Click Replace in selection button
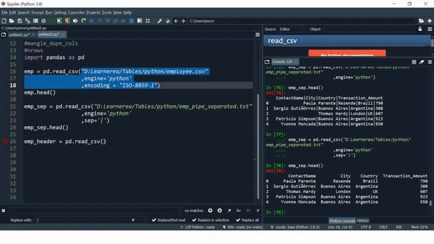This screenshot has height=244, width=434. tap(211, 220)
